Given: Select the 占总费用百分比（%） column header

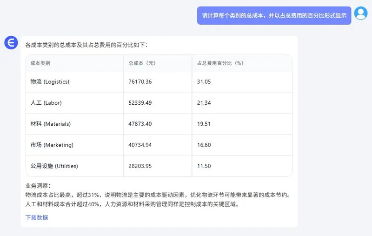Looking at the screenshot, I should (220, 63).
